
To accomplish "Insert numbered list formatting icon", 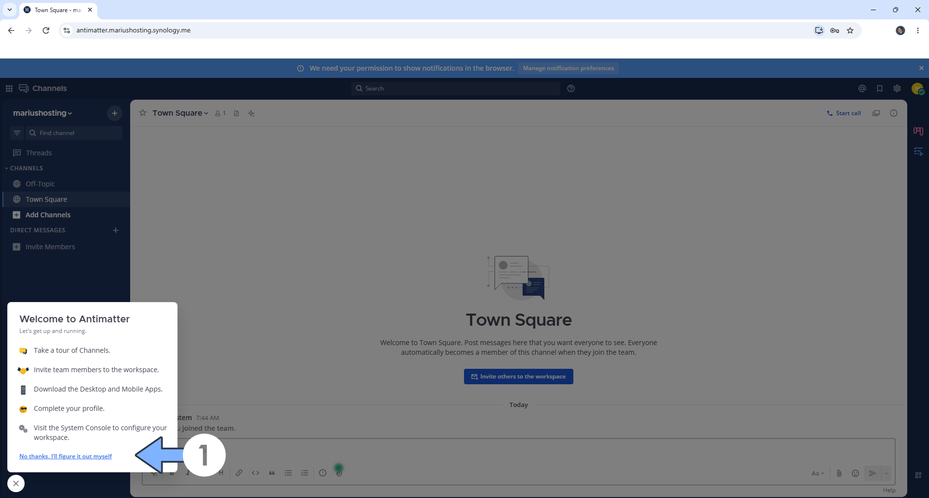I will pos(305,473).
